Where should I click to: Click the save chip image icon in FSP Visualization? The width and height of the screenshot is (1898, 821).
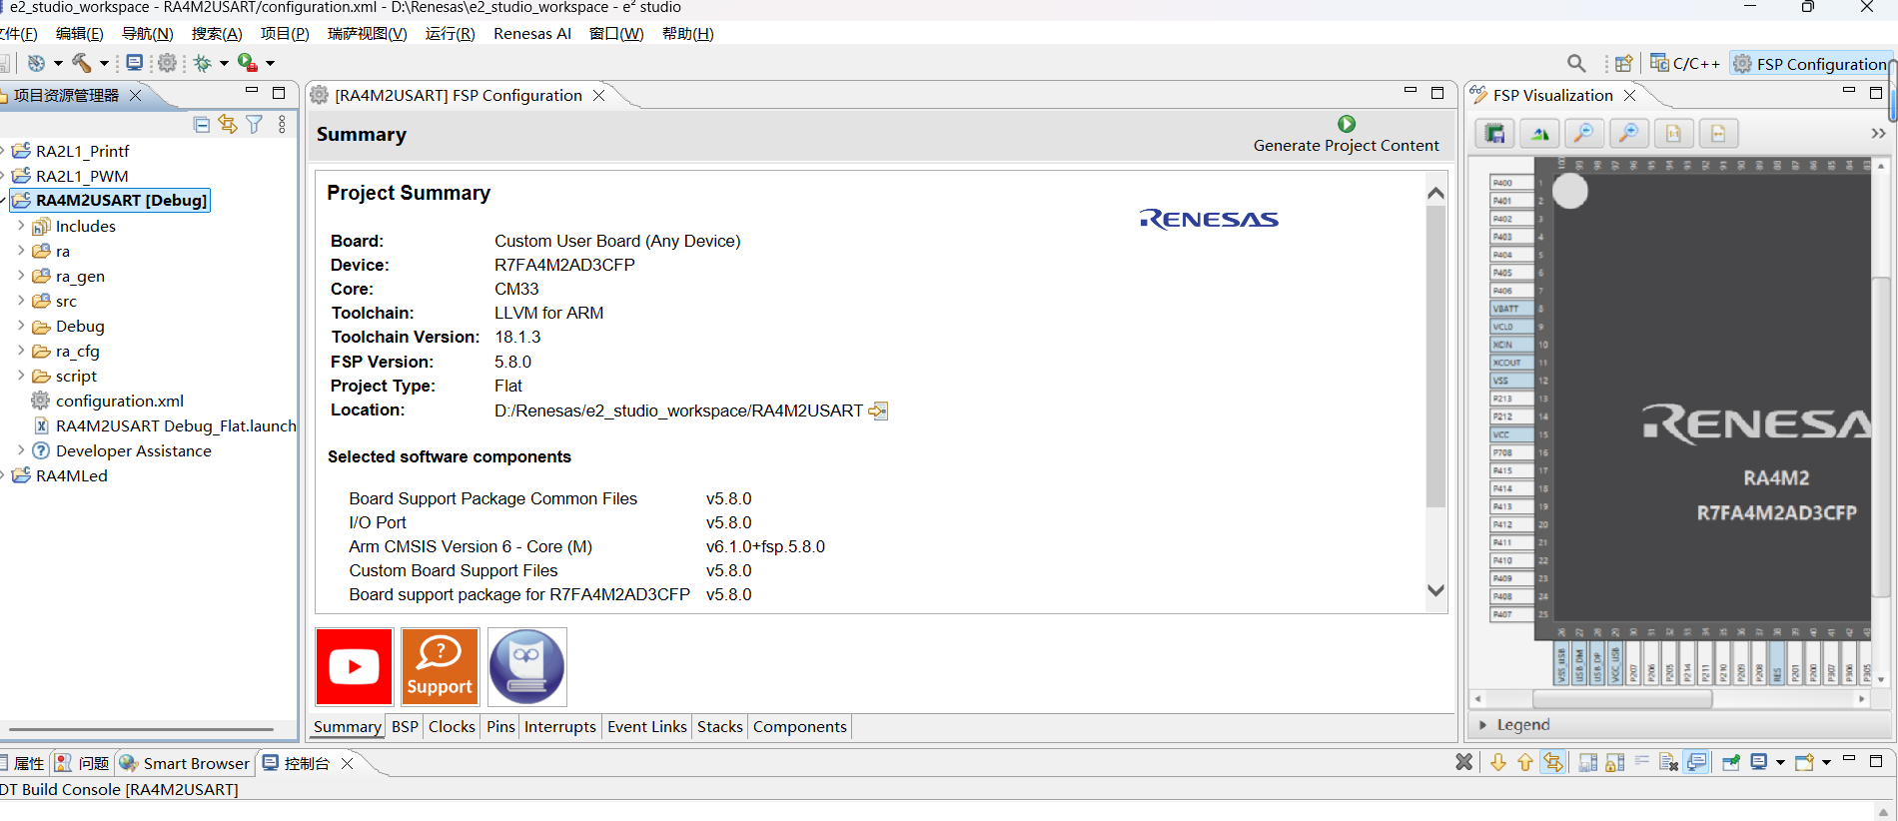pyautogui.click(x=1494, y=134)
